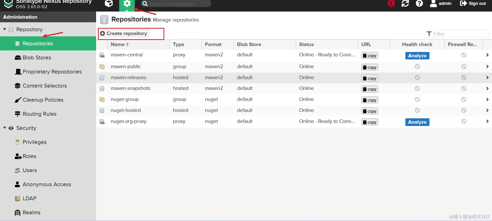492x221 pixels.
Task: Sort by Format column header
Action: (x=218, y=44)
